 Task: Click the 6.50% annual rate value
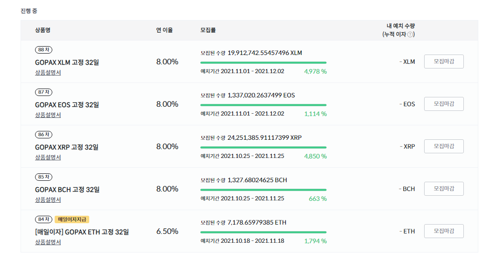pos(167,231)
